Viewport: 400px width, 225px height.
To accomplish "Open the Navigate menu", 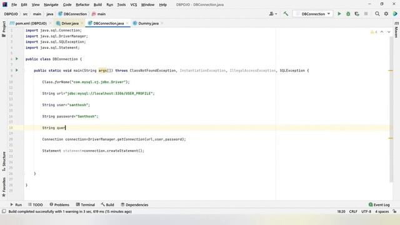I will click(x=51, y=4).
